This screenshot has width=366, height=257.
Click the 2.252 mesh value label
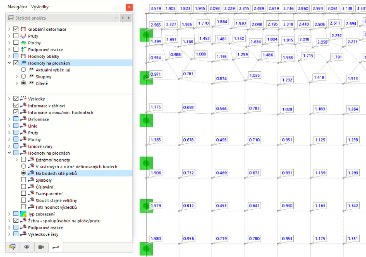(337, 36)
